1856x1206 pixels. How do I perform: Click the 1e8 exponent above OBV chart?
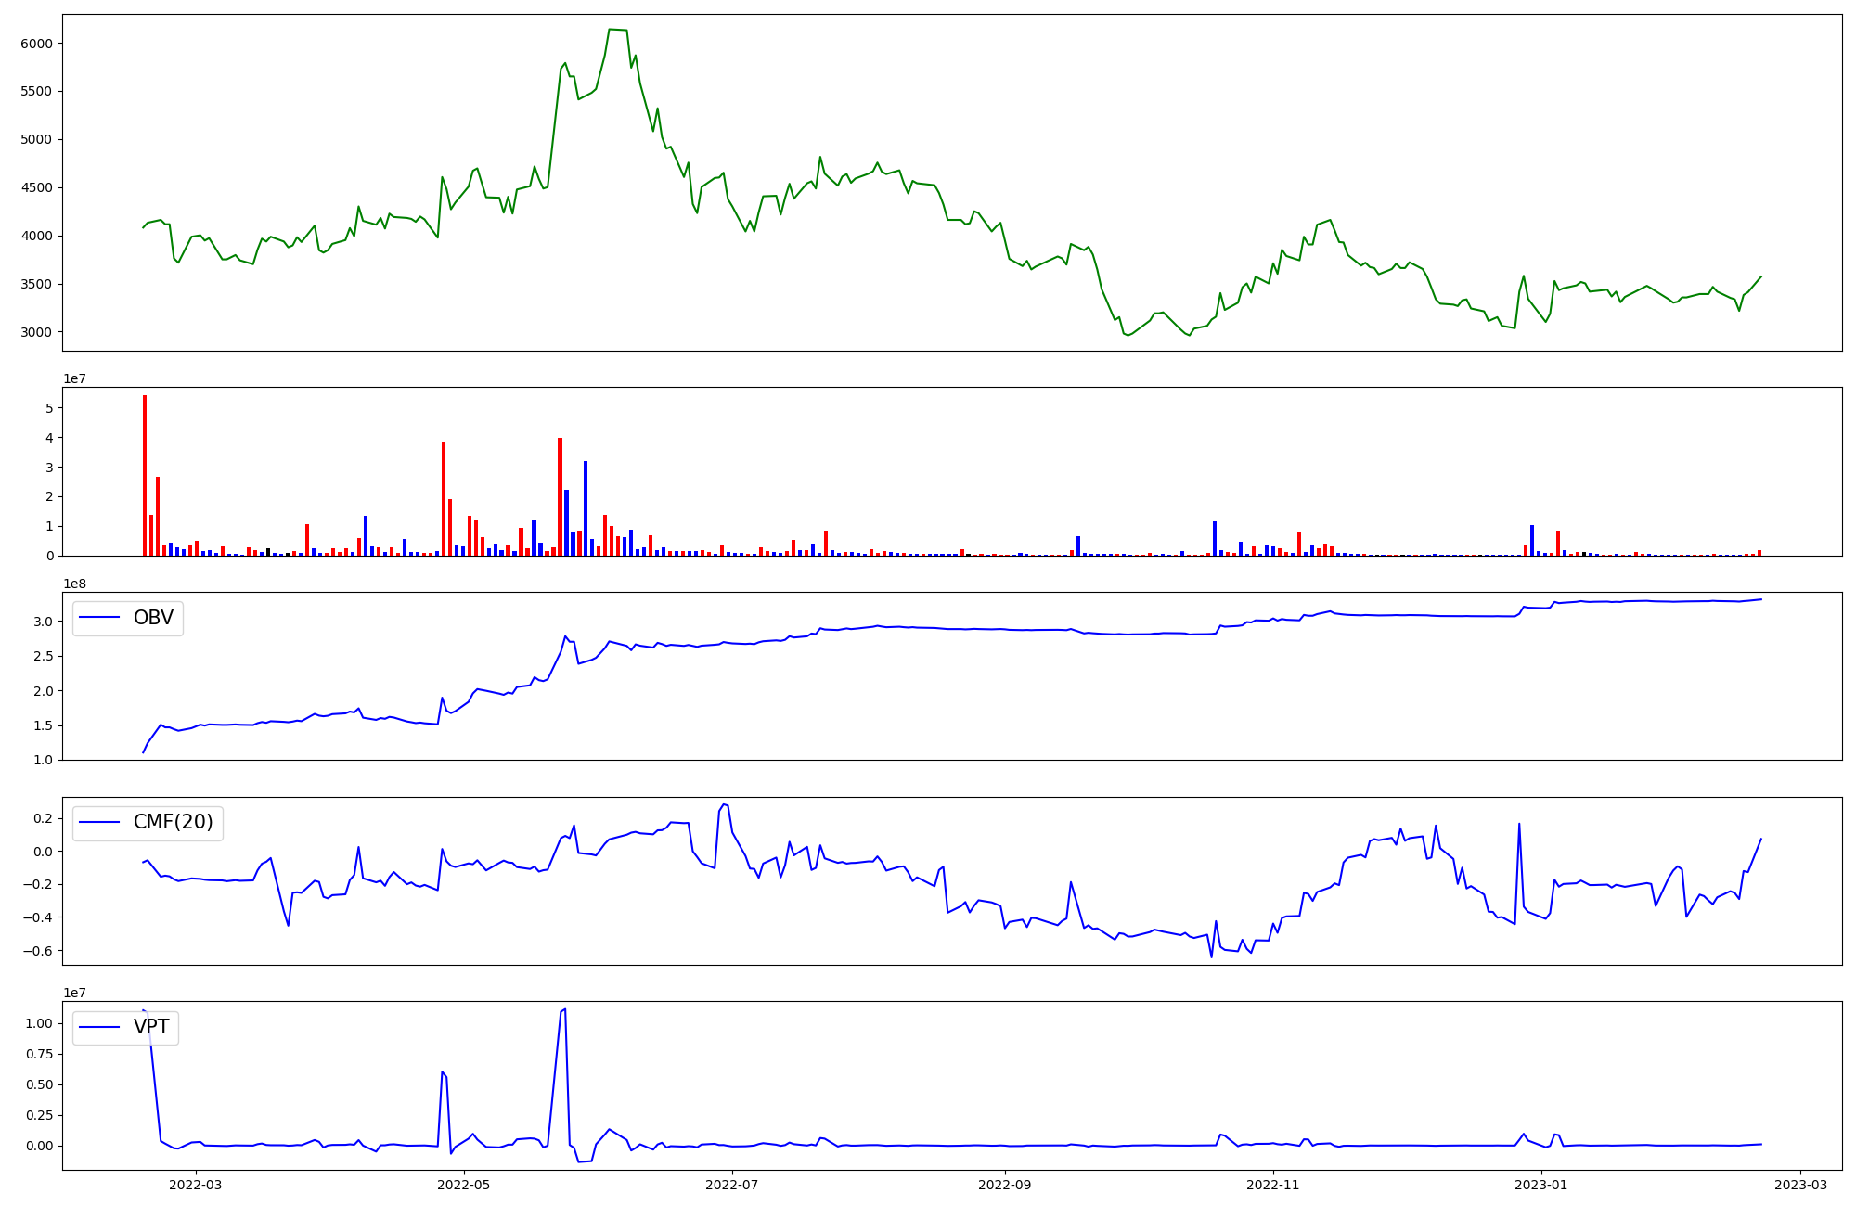tap(74, 584)
